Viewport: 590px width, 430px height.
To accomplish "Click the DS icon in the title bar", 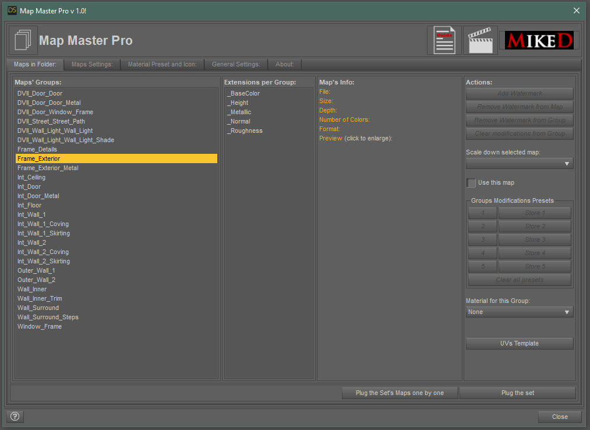I will click(x=12, y=10).
